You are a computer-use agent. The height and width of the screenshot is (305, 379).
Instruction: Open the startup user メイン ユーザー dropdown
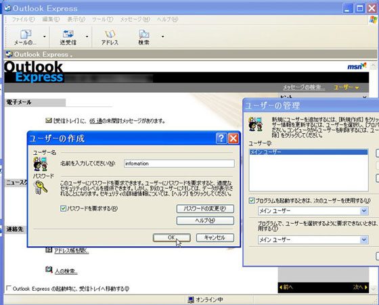[364, 211]
